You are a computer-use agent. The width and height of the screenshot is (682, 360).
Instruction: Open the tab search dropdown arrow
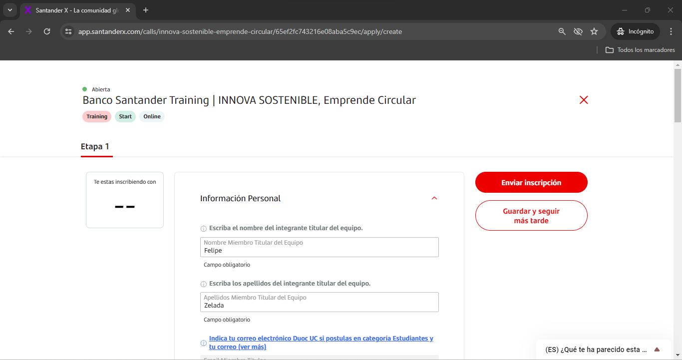[10, 10]
